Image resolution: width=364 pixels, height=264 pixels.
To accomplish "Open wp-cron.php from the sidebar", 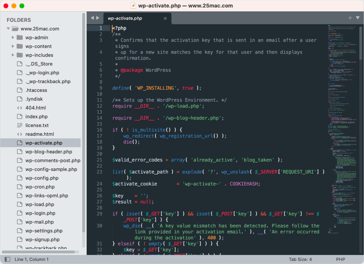I will (x=40, y=187).
